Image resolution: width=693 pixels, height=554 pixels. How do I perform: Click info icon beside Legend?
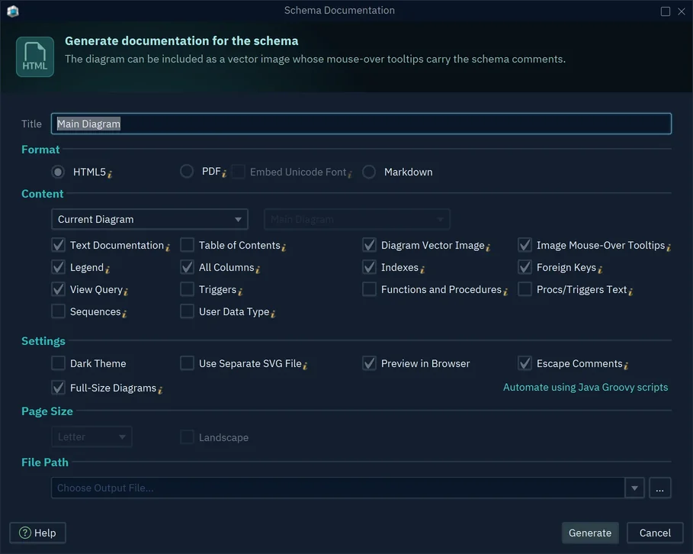[107, 270]
